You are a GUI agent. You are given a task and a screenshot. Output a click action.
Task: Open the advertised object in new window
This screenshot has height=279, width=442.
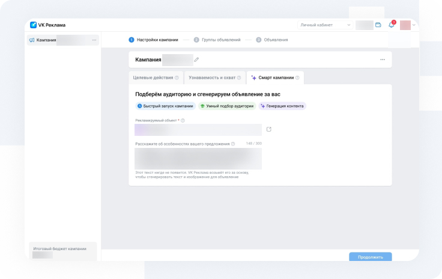pos(269,129)
